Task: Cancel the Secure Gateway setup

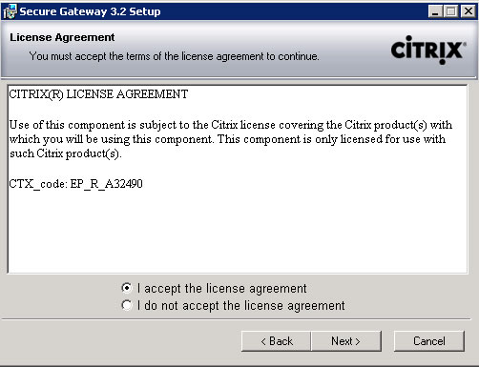Action: tap(429, 341)
